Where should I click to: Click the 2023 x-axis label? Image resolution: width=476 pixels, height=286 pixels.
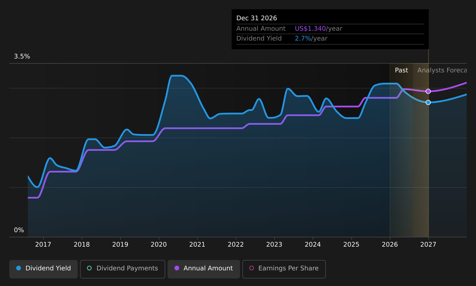tap(274, 245)
